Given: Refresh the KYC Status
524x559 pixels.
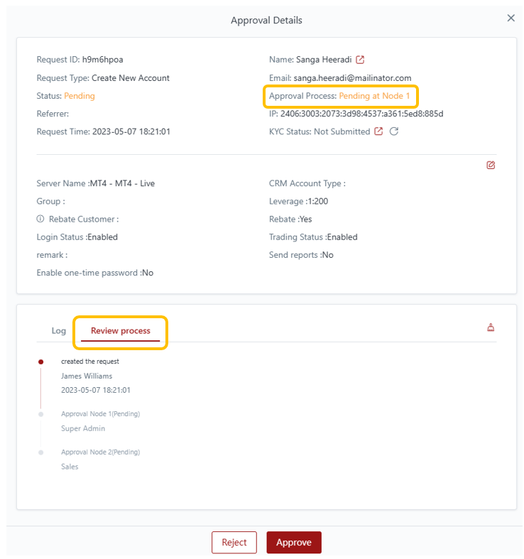Looking at the screenshot, I should coord(394,131).
